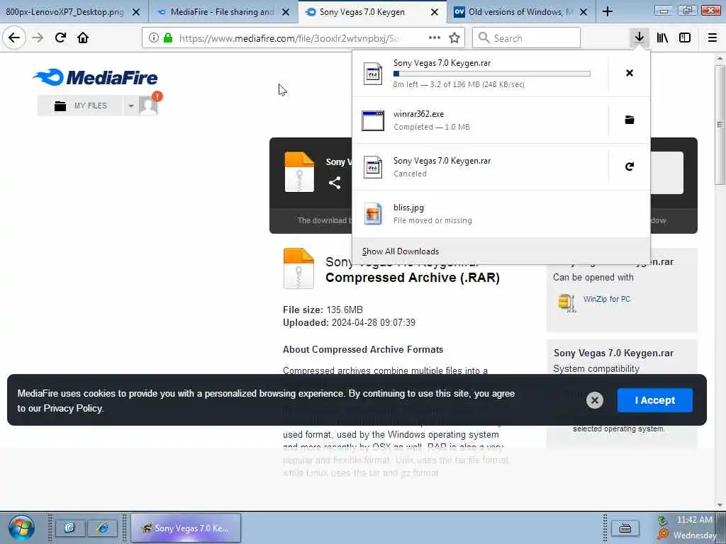Viewport: 726px width, 544px height.
Task: Click the share icon on download banner
Action: [x=335, y=183]
